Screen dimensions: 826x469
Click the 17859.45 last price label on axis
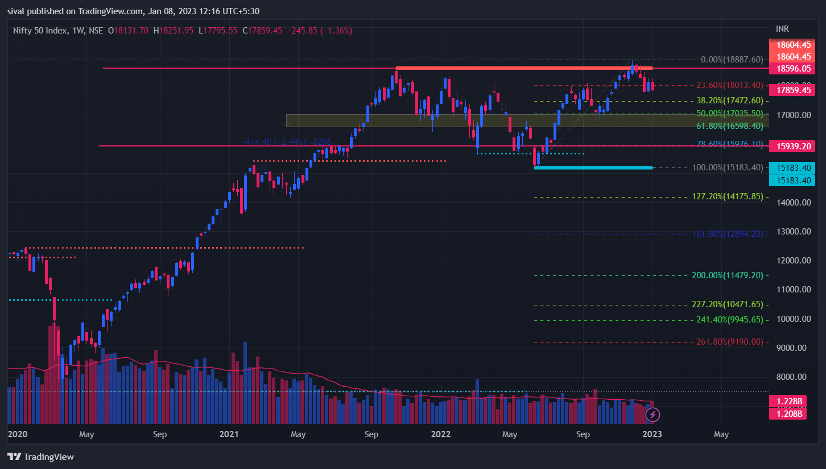791,90
